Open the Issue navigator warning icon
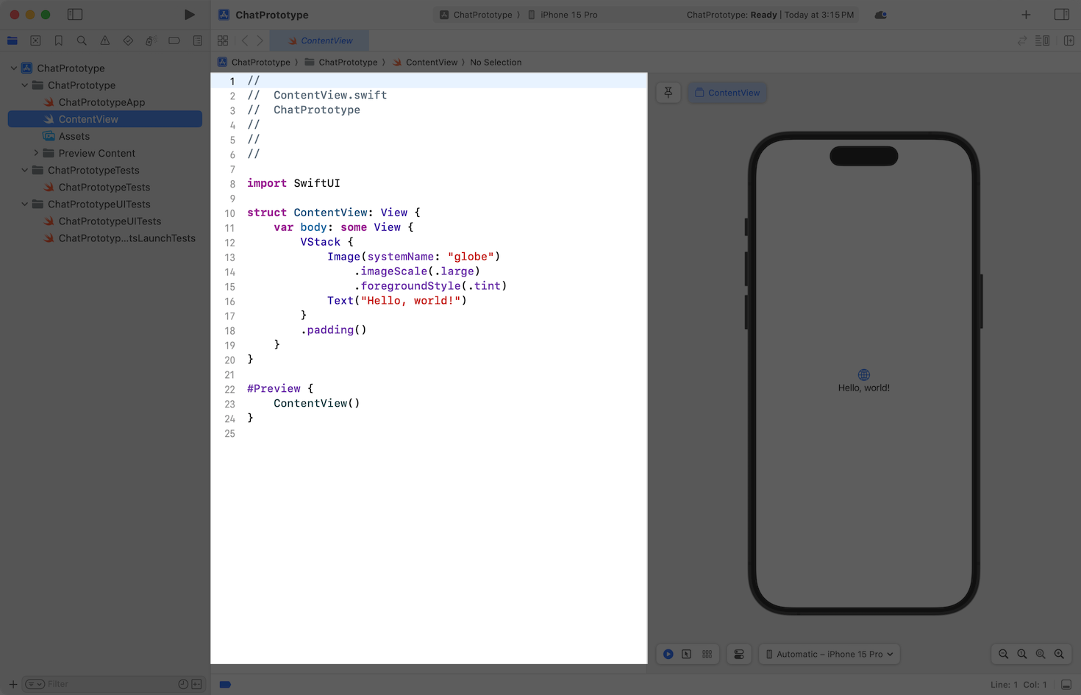Viewport: 1081px width, 695px height. click(105, 41)
